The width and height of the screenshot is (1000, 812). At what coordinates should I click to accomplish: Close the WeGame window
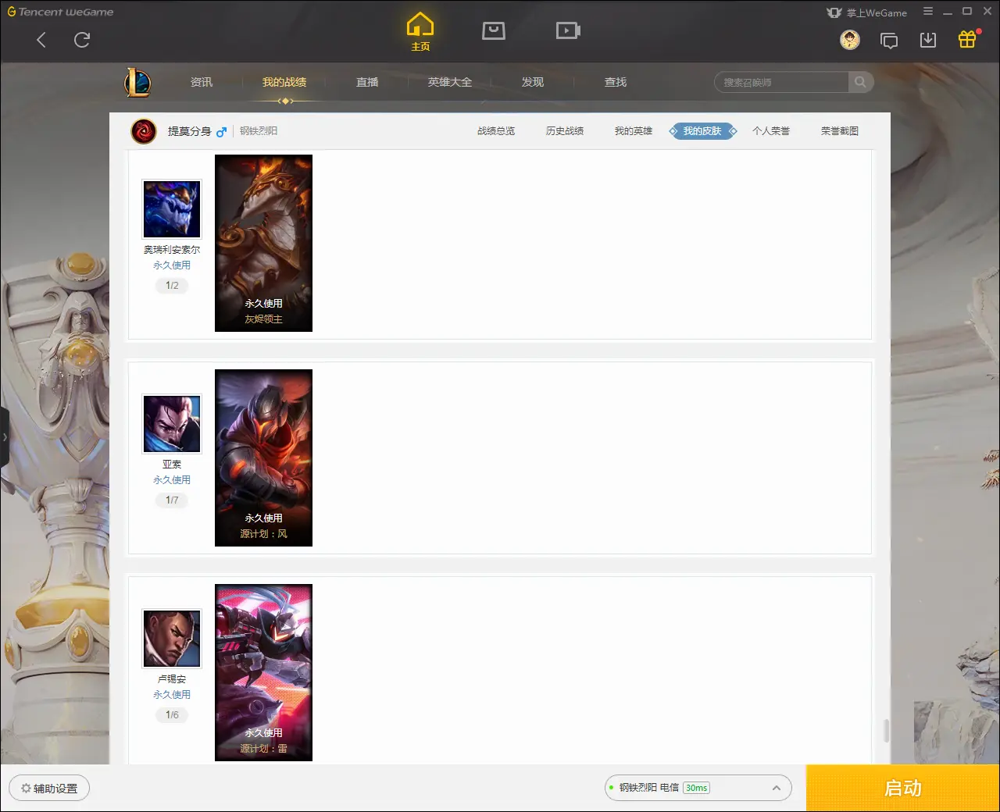pyautogui.click(x=987, y=12)
